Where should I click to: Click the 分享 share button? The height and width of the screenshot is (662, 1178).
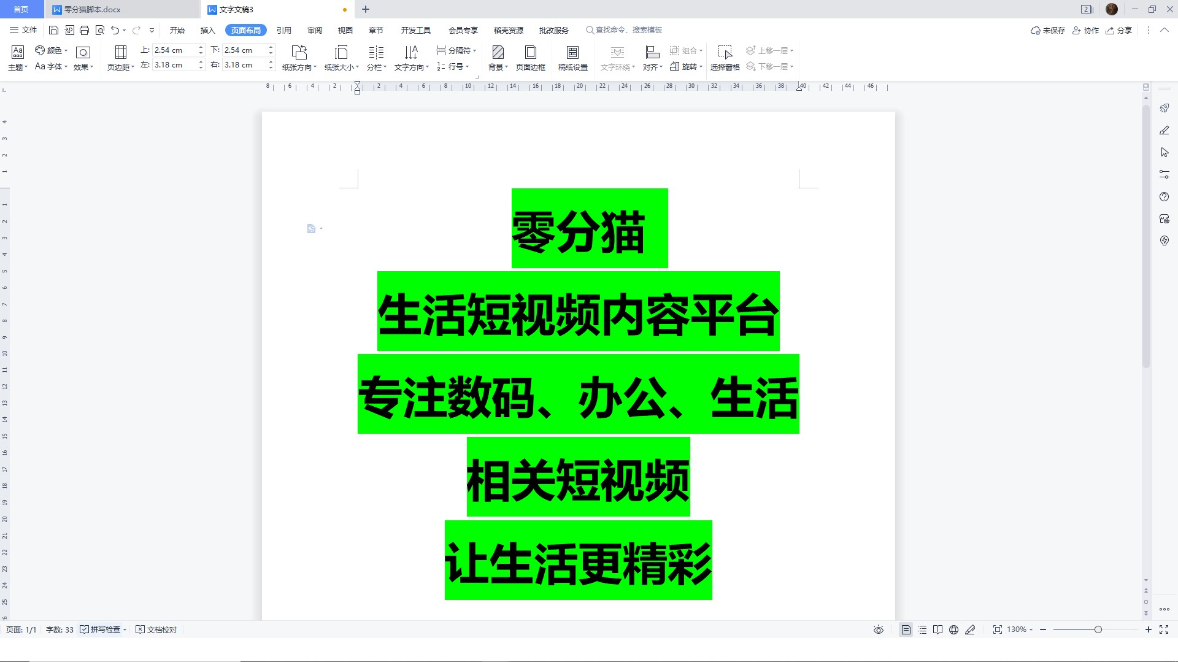(1120, 29)
